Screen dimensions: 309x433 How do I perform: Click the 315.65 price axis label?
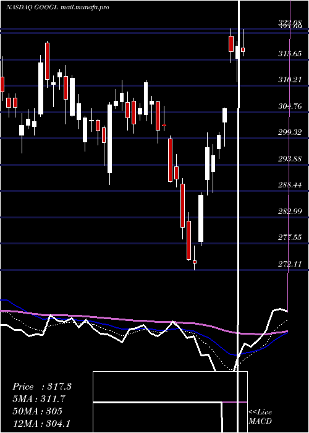point(290,54)
